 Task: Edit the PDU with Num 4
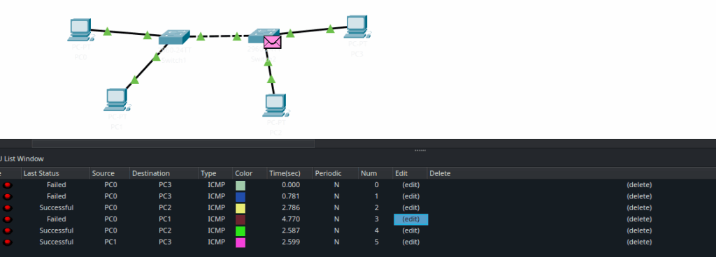pos(410,230)
